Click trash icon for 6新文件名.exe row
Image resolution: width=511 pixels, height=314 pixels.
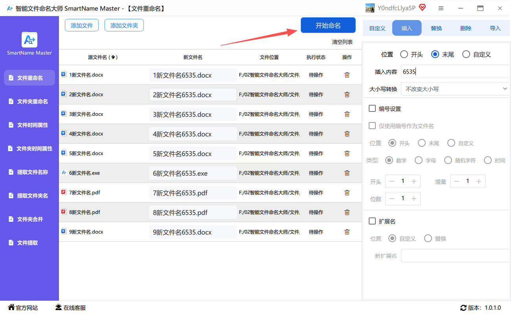pyautogui.click(x=347, y=173)
